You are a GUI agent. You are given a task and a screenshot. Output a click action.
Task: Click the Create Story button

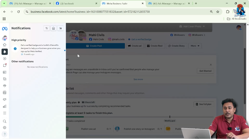(176, 46)
